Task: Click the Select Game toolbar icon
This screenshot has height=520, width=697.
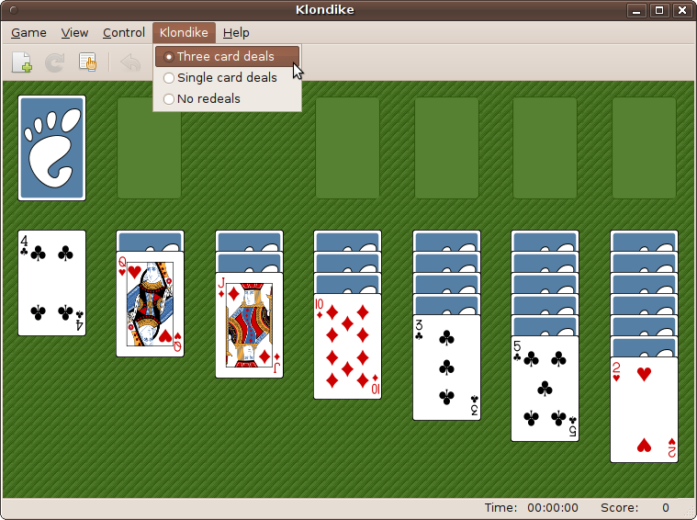Action: [x=87, y=62]
